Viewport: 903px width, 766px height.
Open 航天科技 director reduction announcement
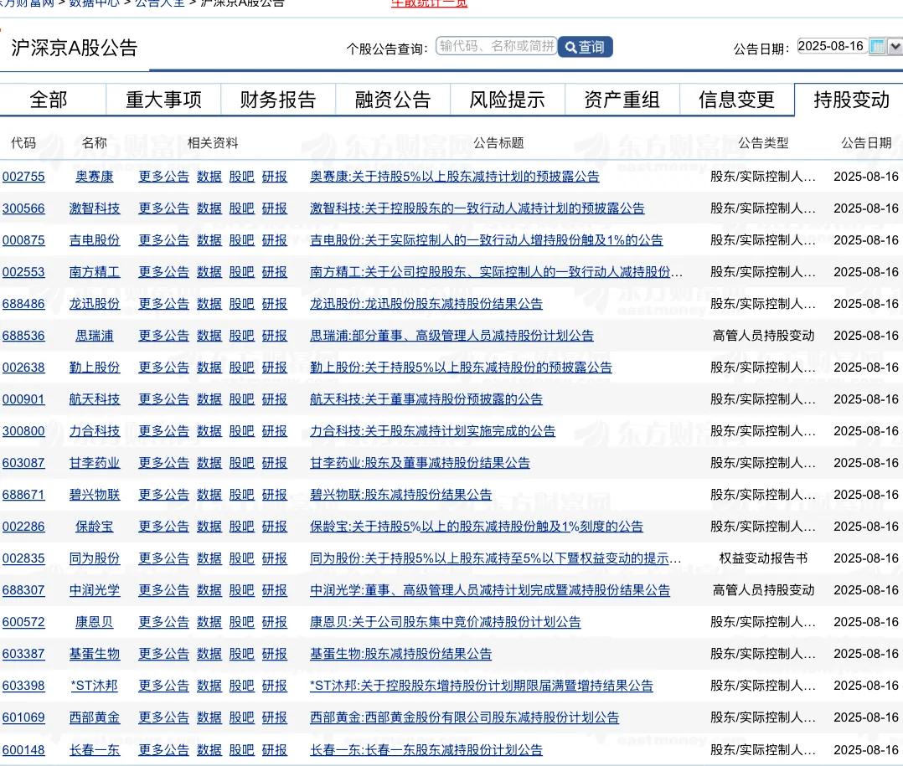pos(426,399)
